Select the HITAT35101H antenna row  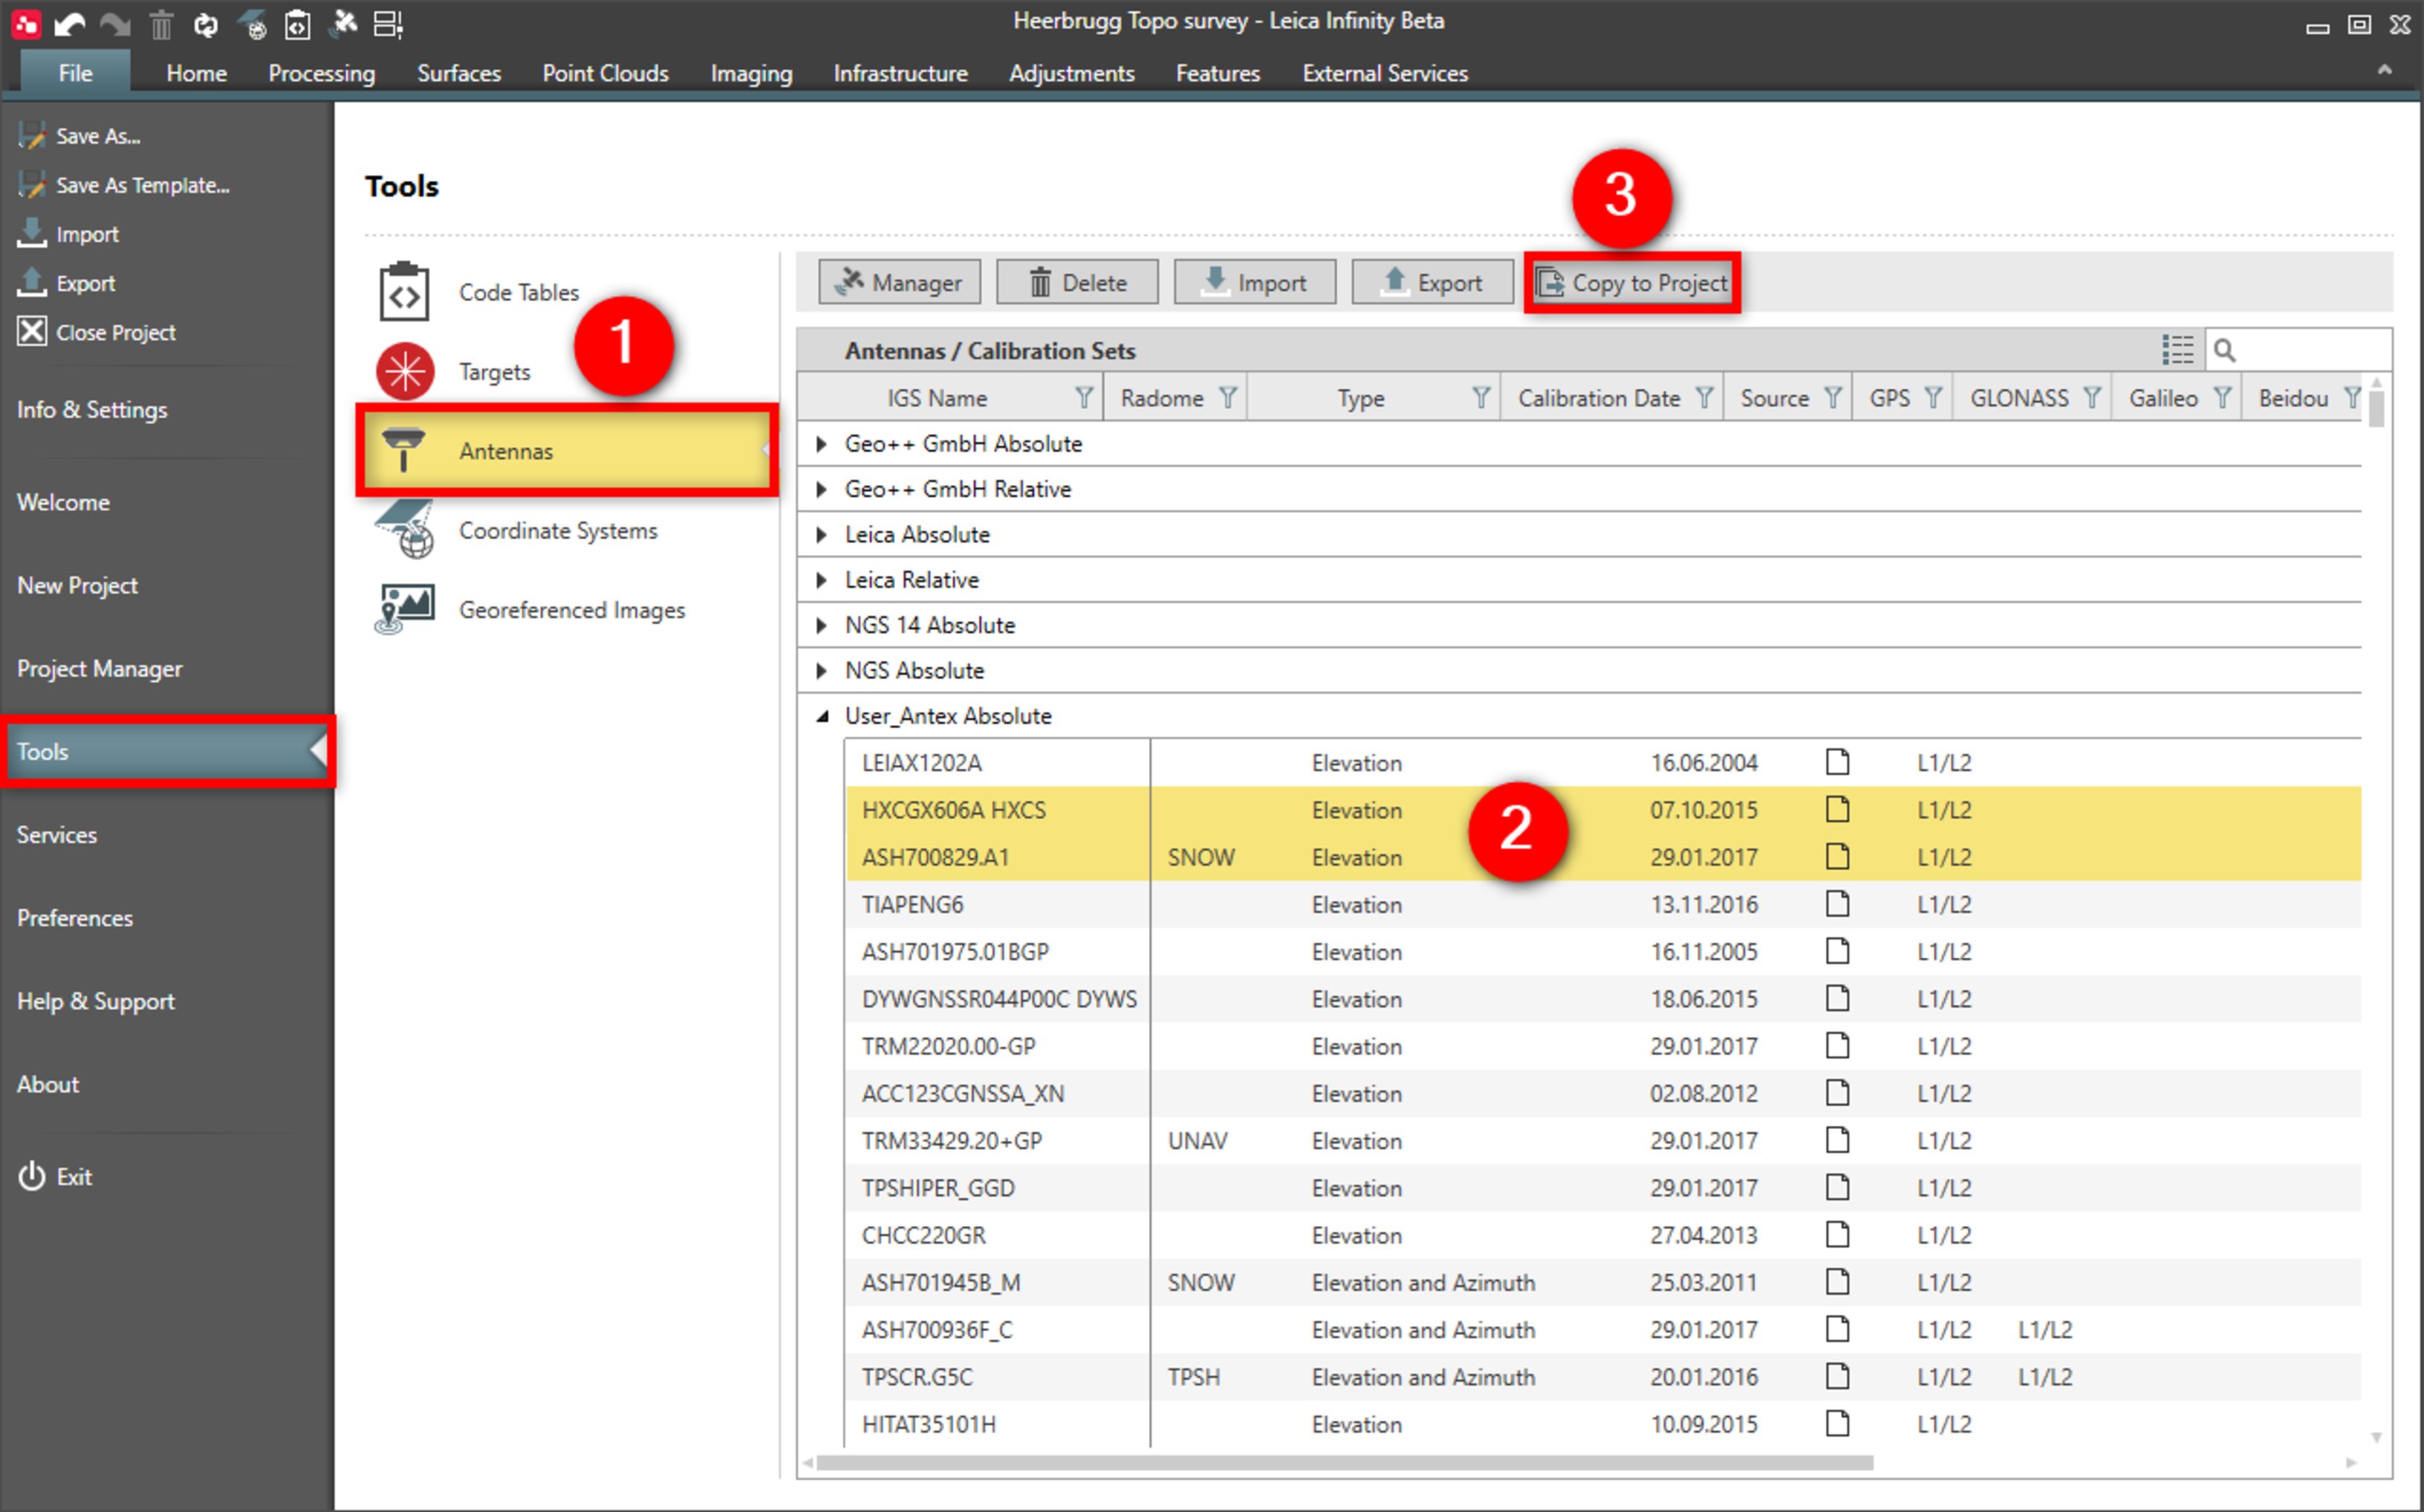click(1603, 1424)
